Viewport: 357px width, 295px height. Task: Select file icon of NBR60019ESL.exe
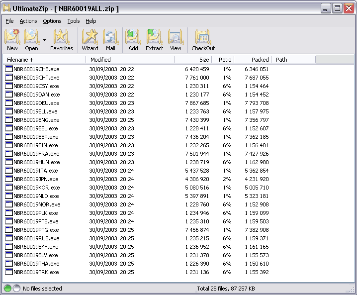point(9,128)
